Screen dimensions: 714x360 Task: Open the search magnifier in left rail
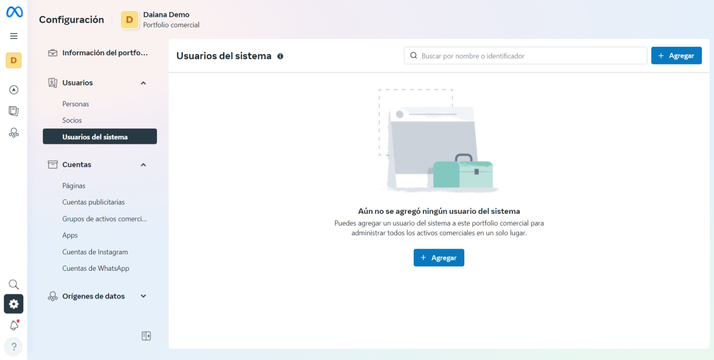(14, 285)
